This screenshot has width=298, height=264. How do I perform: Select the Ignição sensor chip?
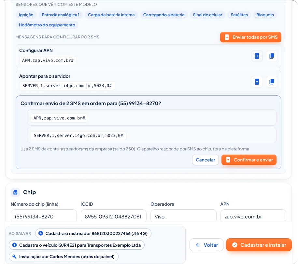pos(26,15)
